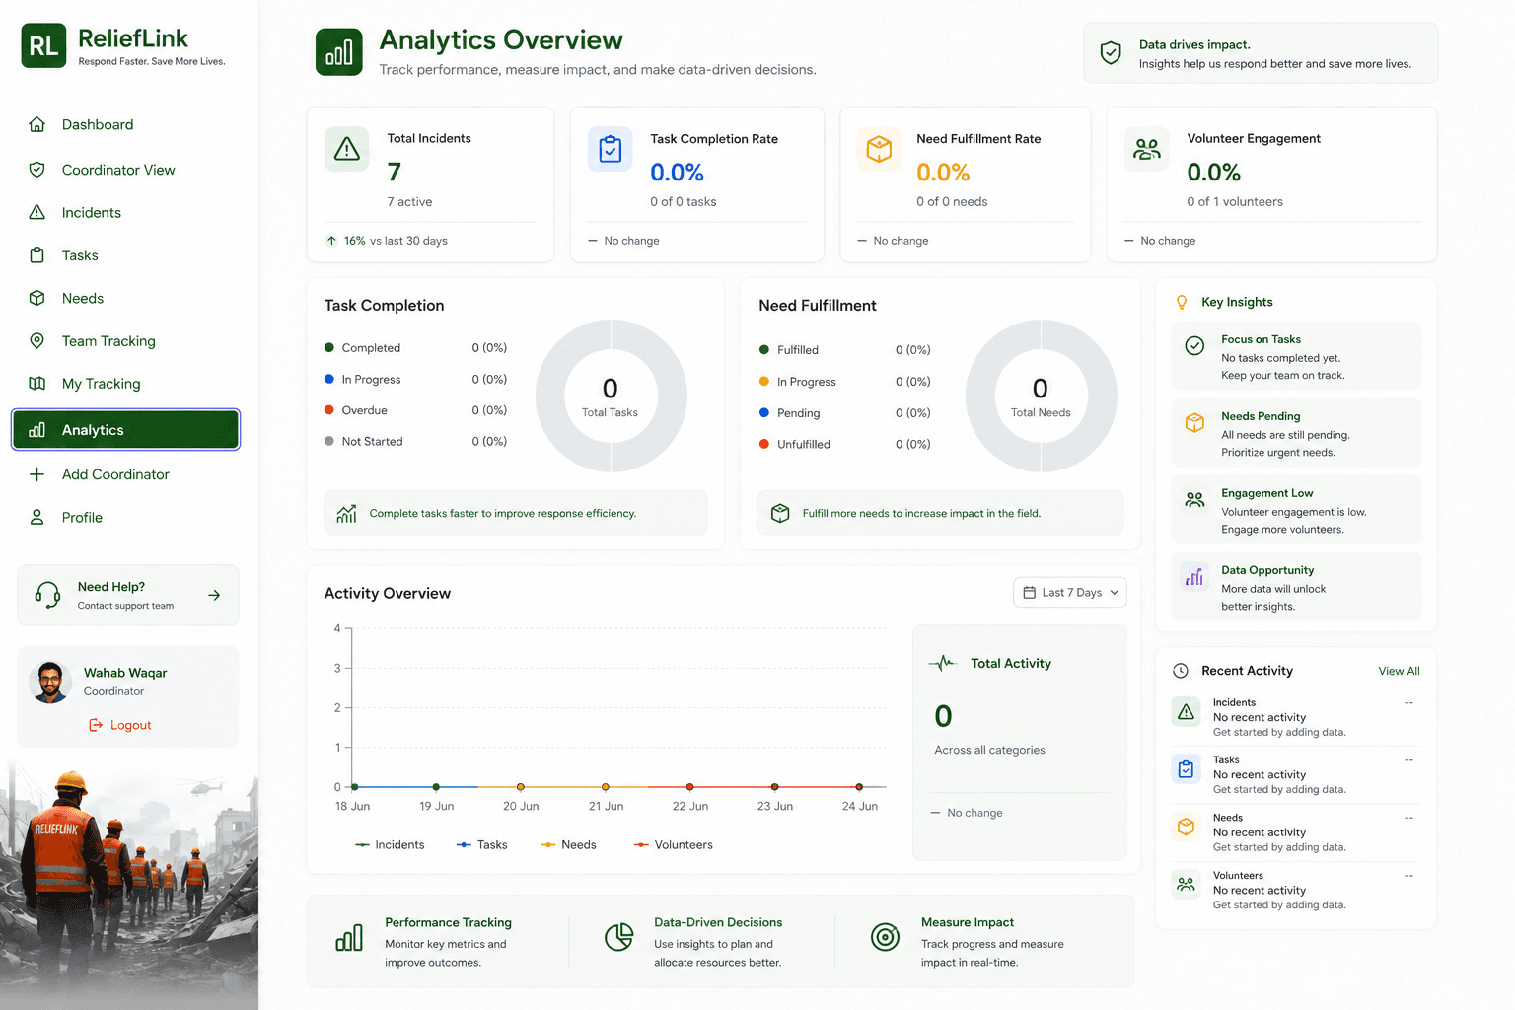Click Wahab Waqar profile avatar
The image size is (1515, 1010).
coord(50,682)
